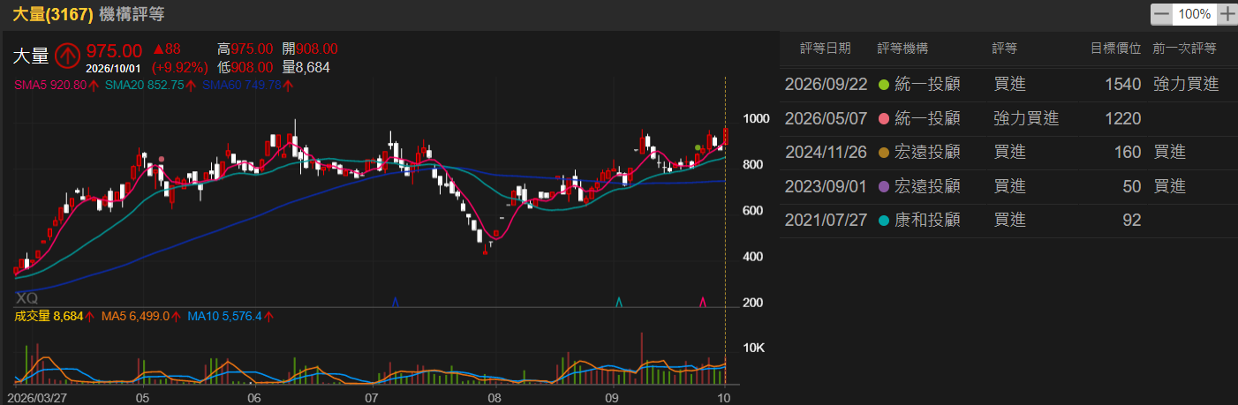Click the SMA60 749.78 legend label
Screen dimensions: 1238x405
[241, 86]
